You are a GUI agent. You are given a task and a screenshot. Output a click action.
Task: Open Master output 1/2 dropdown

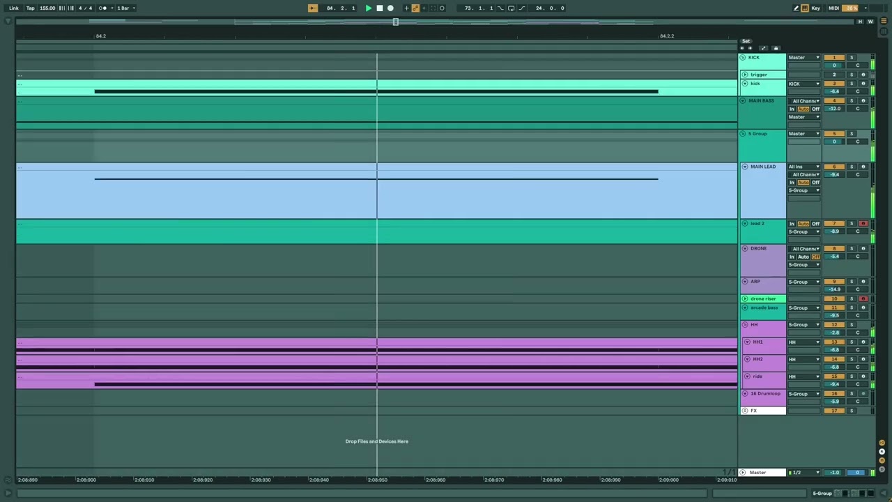[x=804, y=473]
